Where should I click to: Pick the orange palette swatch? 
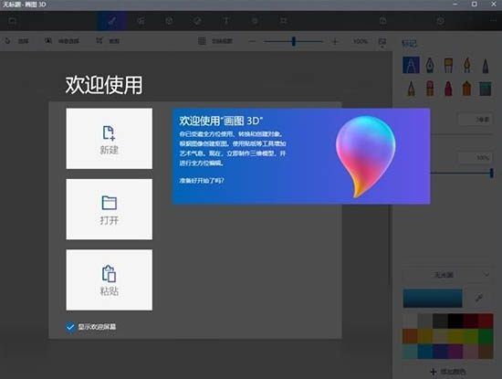tap(410, 336)
